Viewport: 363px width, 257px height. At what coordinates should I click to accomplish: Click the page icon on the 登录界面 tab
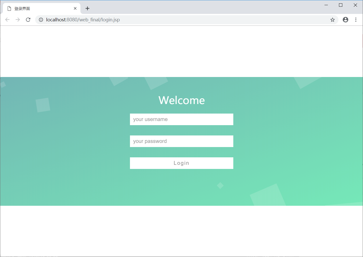(10, 8)
